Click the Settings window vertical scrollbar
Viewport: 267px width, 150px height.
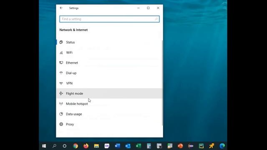(x=162, y=83)
